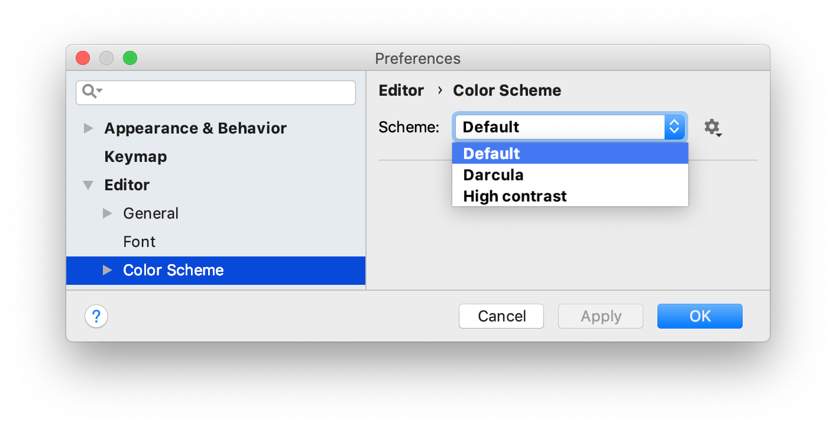Screen dimensions: 836x429
Task: Click the blue up-down arrows on the Scheme selector
Action: 675,126
